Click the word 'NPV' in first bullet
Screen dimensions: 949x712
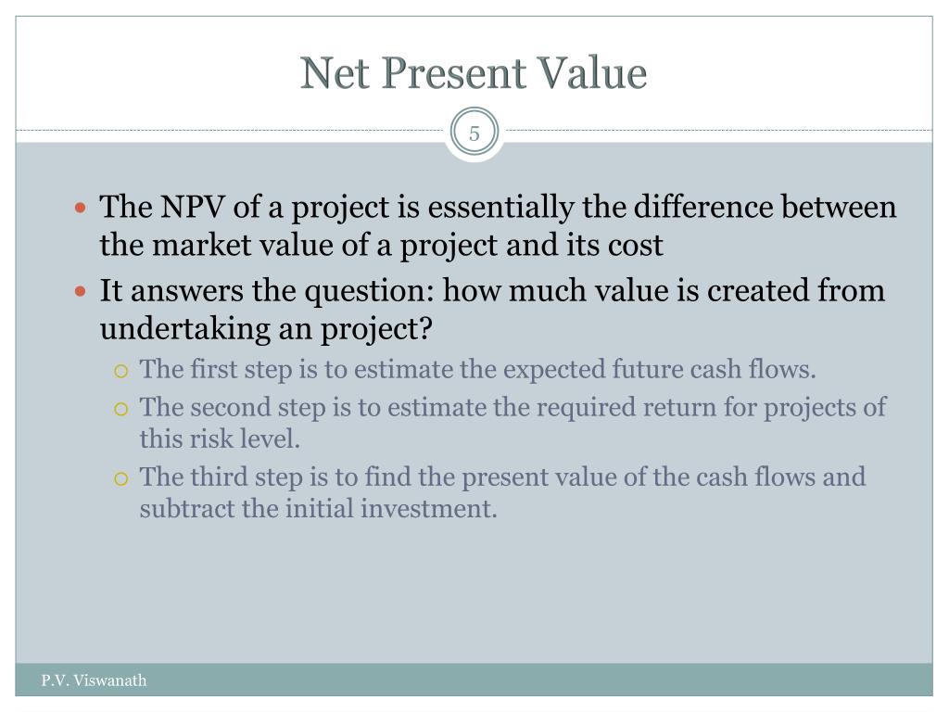[193, 207]
